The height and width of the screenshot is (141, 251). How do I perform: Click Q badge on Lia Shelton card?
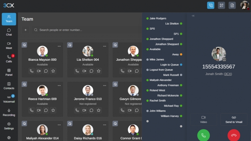pyautogui.click(x=70, y=45)
